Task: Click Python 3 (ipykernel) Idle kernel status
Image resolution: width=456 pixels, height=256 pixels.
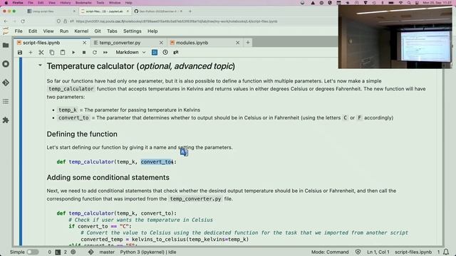Action: 148,252
